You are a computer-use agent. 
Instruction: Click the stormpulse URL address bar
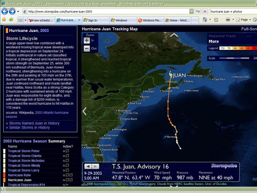point(106,12)
